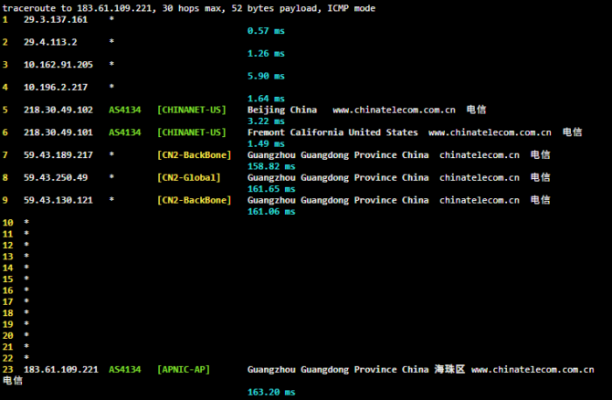Select destination IP 183.61.109.221 on hop 23
Screen dimensions: 612x400
(60, 369)
